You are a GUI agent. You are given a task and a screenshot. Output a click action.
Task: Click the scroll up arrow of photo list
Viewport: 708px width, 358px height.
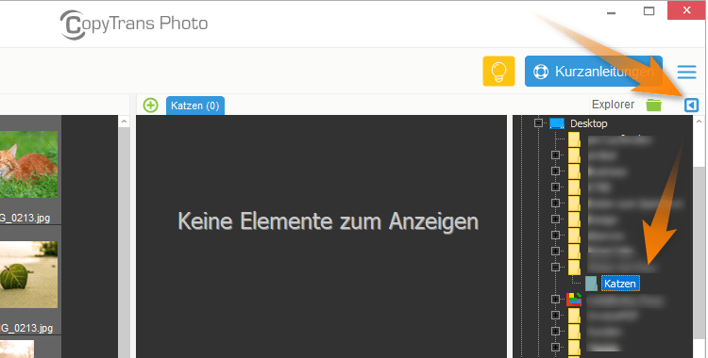(125, 122)
